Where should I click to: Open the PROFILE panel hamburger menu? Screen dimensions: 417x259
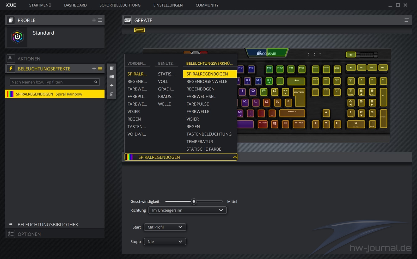100,20
